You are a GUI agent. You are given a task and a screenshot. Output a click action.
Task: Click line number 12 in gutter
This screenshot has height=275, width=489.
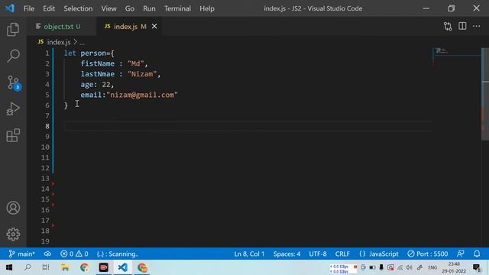(45, 168)
